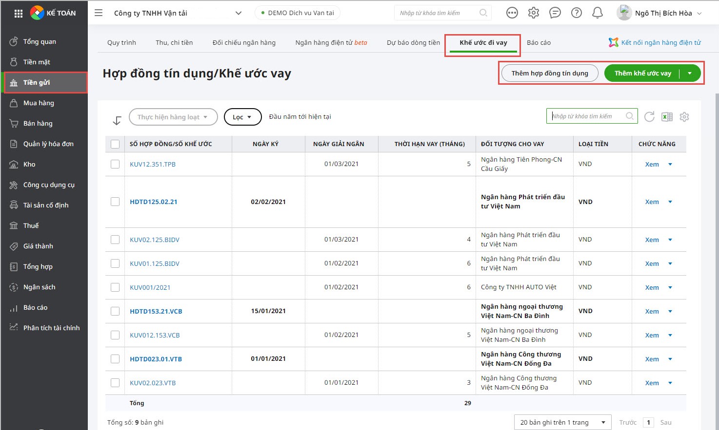The width and height of the screenshot is (719, 430).
Task: Click Thêm hợp đồng tín dụng button
Action: pyautogui.click(x=550, y=73)
